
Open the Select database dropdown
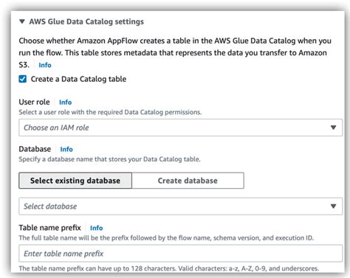click(180, 206)
